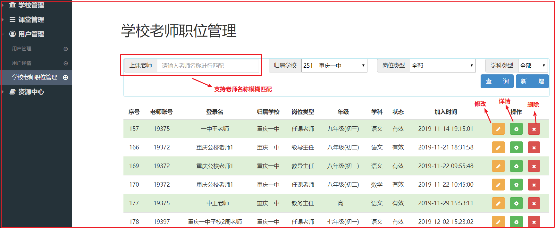This screenshot has width=555, height=228.
Task: Click the 九年级(初三) grade cell
Action: [x=343, y=129]
